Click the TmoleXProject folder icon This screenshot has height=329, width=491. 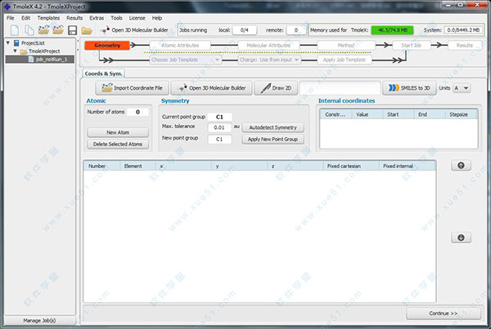click(x=24, y=51)
